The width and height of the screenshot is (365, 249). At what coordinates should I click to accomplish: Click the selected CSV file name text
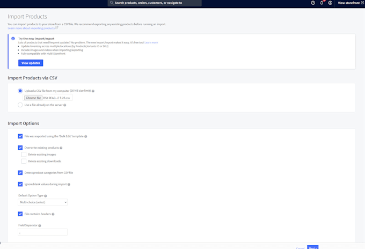click(x=56, y=98)
